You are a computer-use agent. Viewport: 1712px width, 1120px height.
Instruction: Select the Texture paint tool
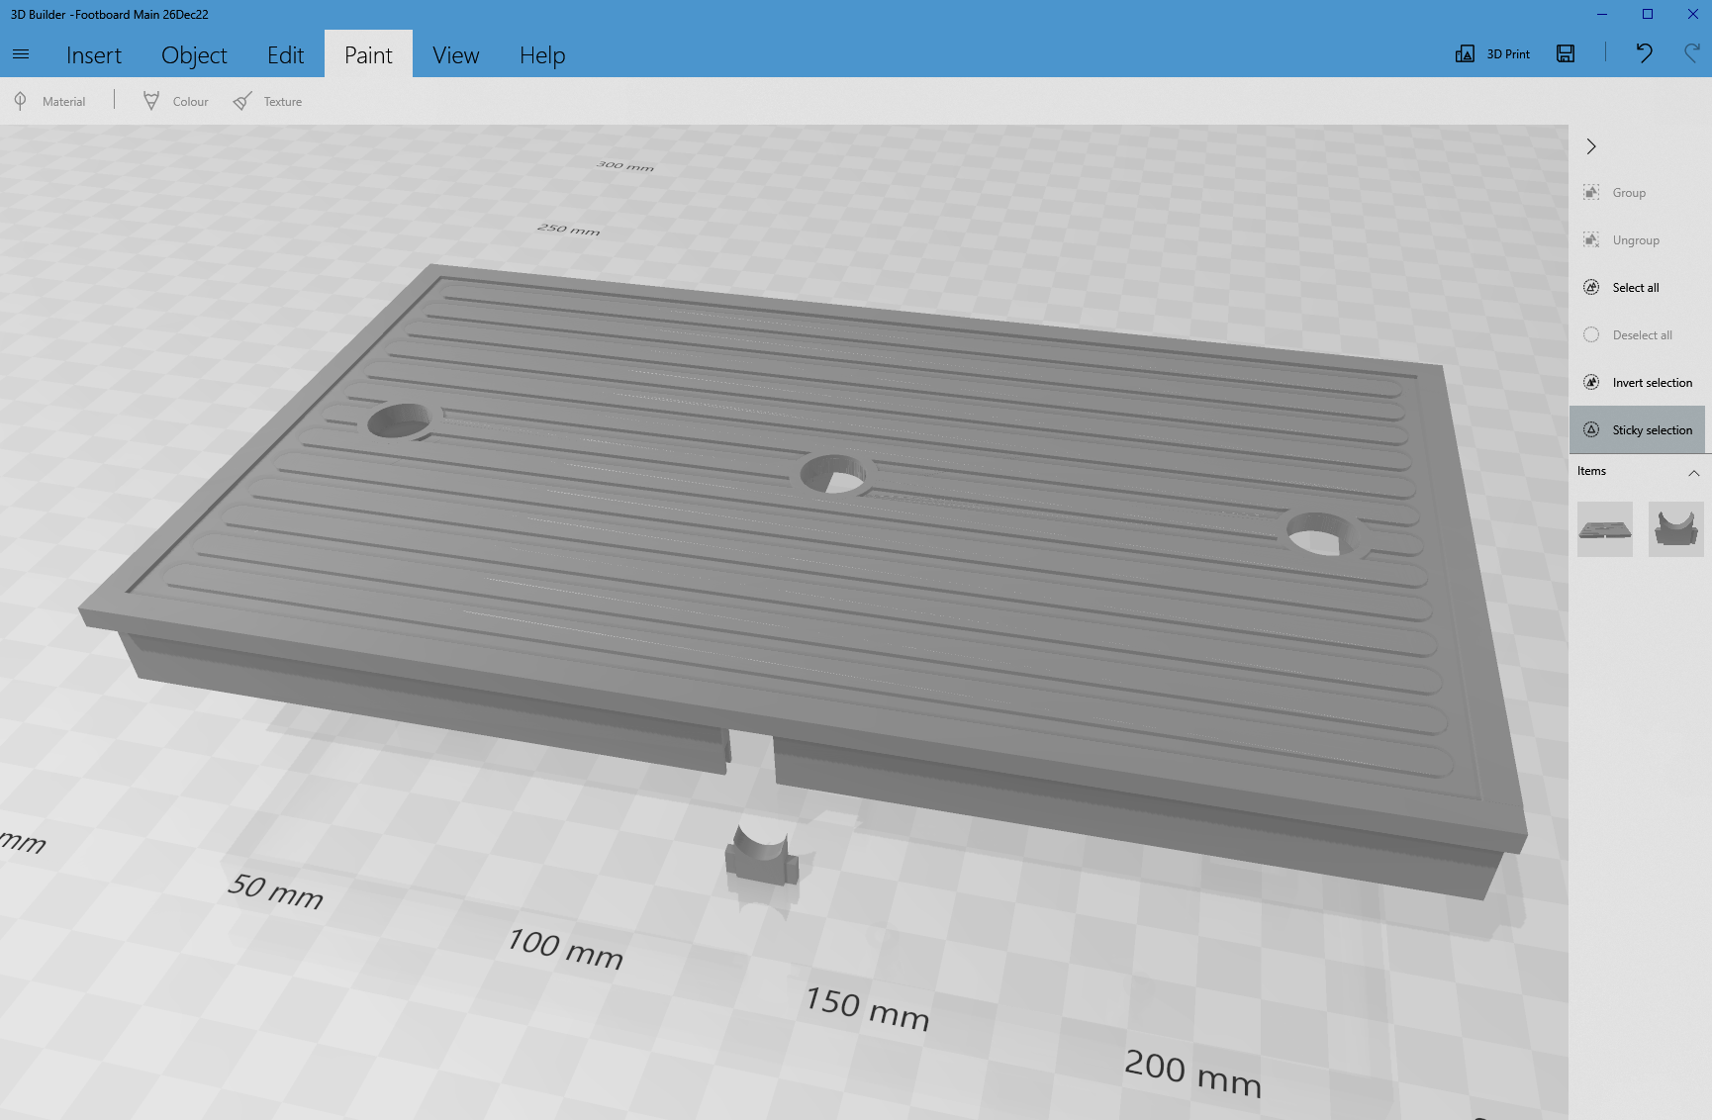(267, 100)
